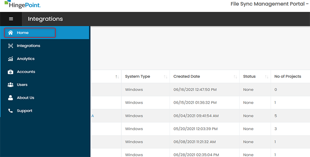
Task: Click the Users group icon
Action: click(10, 85)
